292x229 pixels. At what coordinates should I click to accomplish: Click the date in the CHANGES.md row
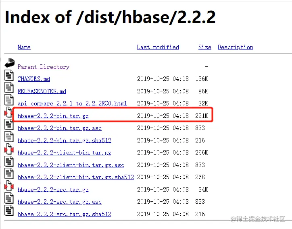point(163,79)
